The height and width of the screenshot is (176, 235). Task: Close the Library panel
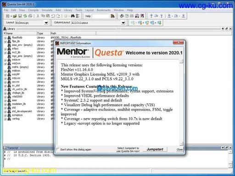[x=230, y=28]
